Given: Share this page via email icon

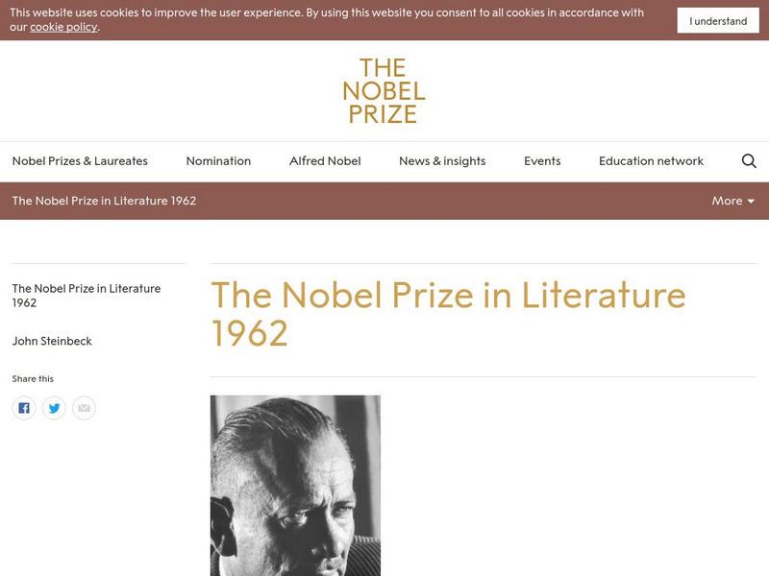Looking at the screenshot, I should coord(85,408).
